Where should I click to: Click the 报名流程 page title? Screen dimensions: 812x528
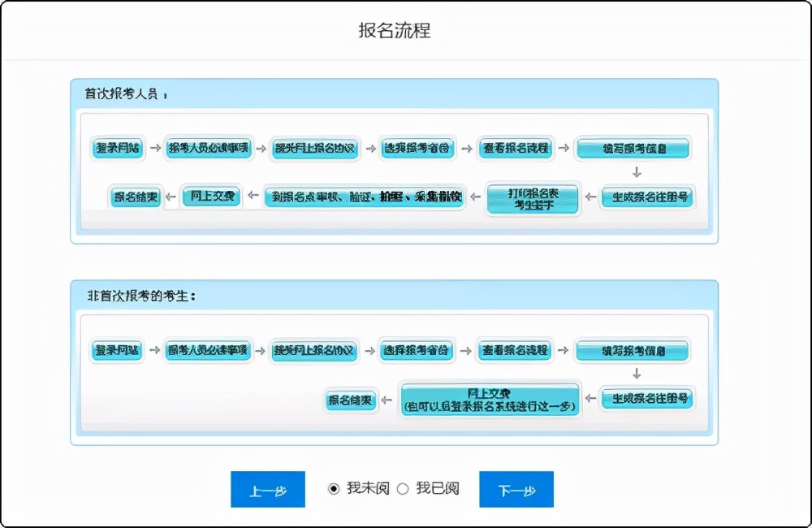(x=395, y=31)
